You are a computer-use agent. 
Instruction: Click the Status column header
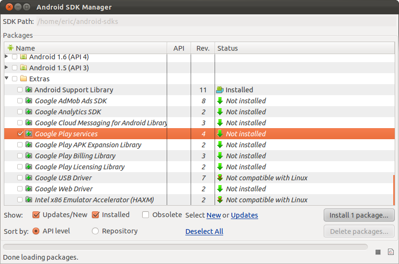click(228, 48)
